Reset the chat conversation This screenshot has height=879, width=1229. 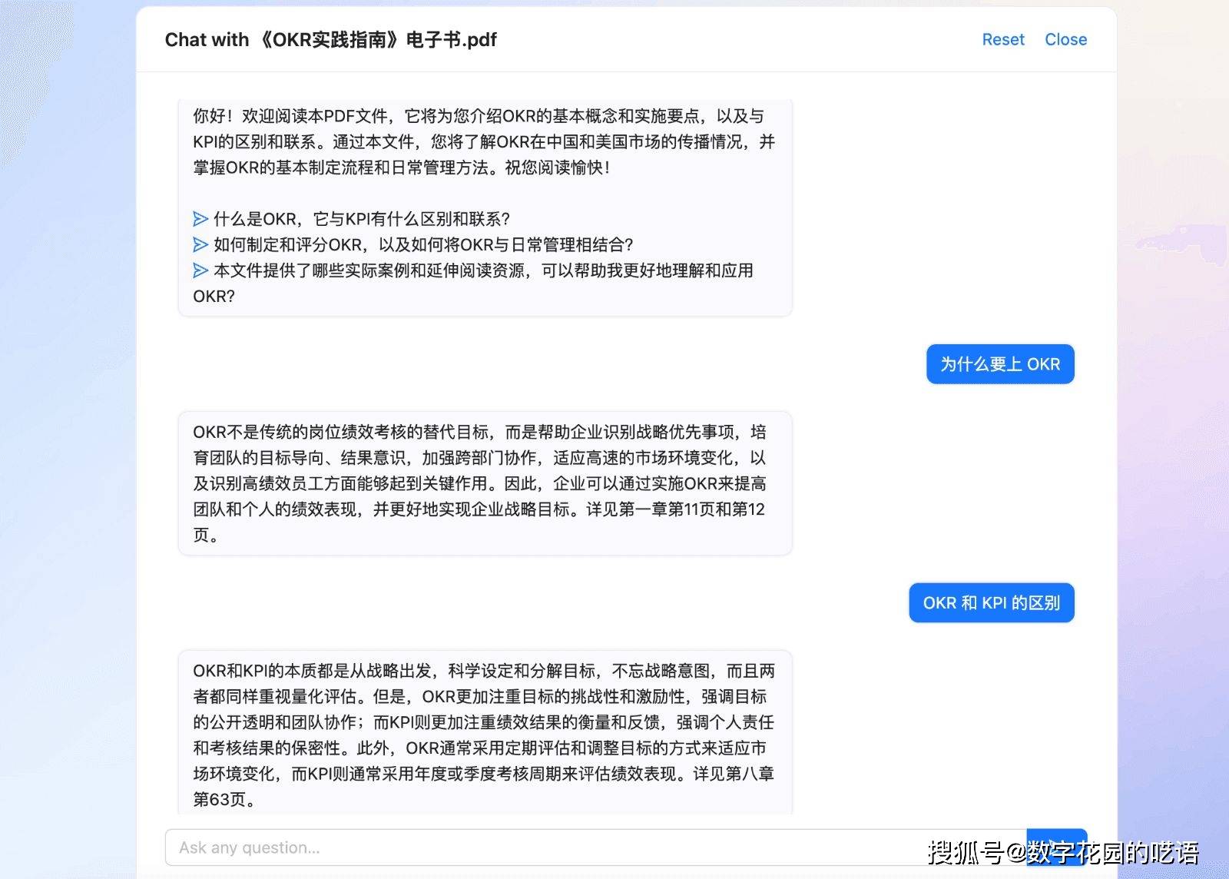coord(1002,39)
